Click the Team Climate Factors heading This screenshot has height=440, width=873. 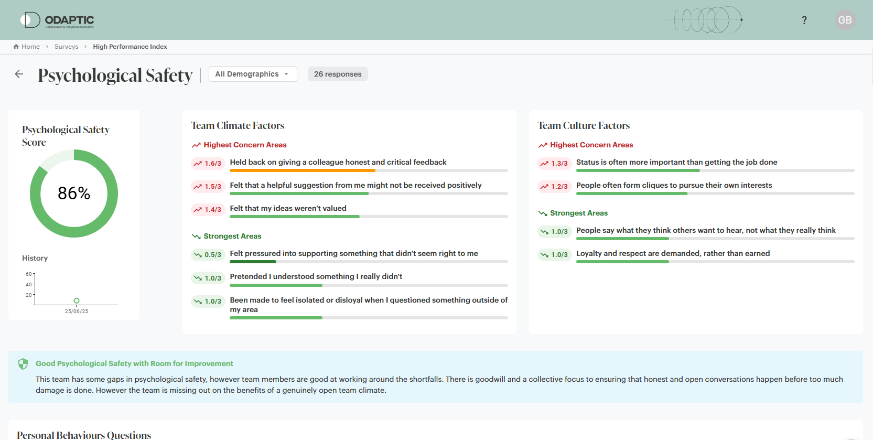238,125
